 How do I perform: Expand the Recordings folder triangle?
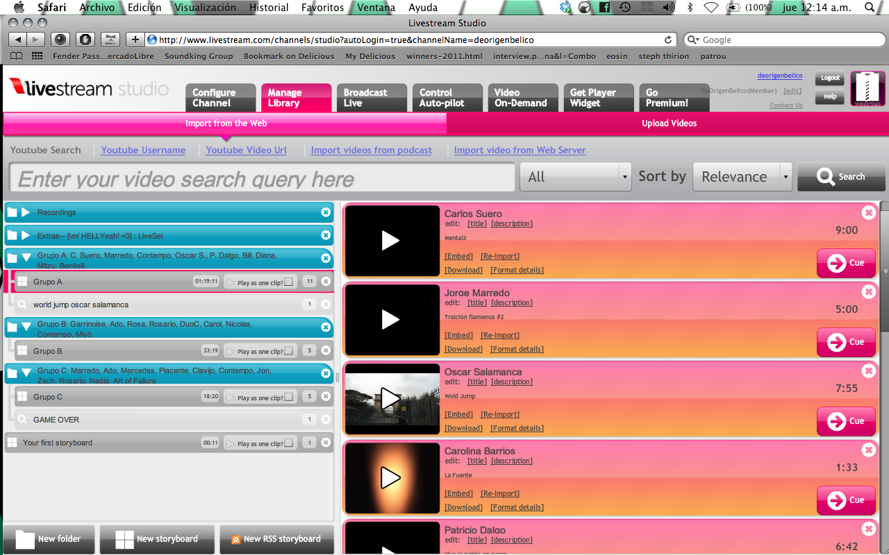click(26, 212)
